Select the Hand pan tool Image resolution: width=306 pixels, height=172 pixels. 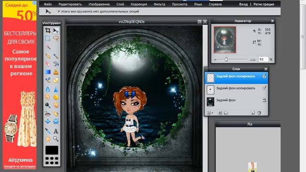tap(48, 139)
